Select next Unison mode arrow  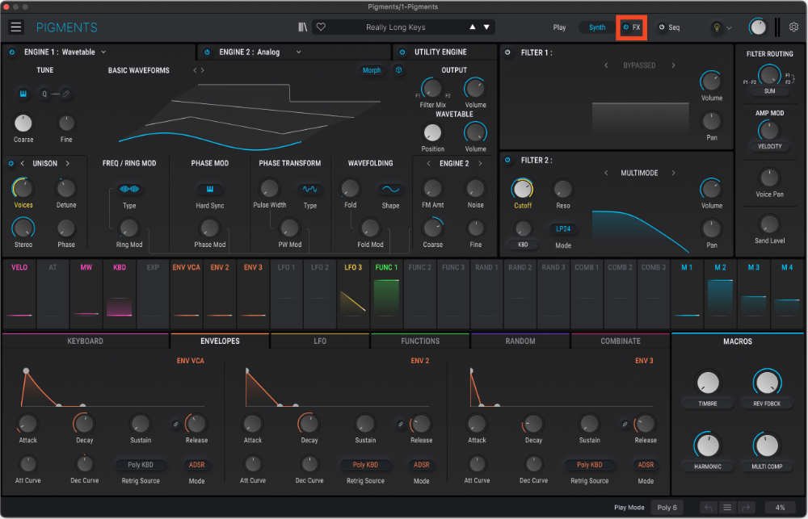[68, 163]
